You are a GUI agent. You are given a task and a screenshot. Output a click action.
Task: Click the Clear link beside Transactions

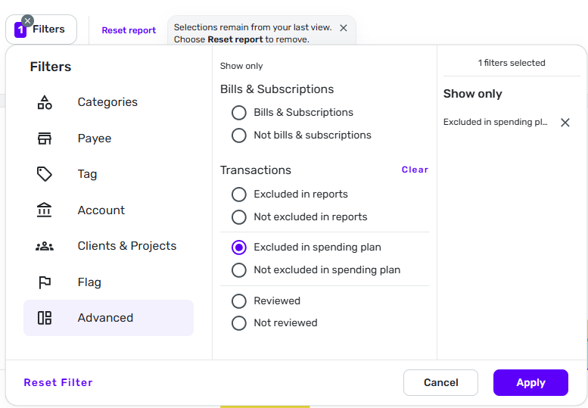click(x=415, y=170)
